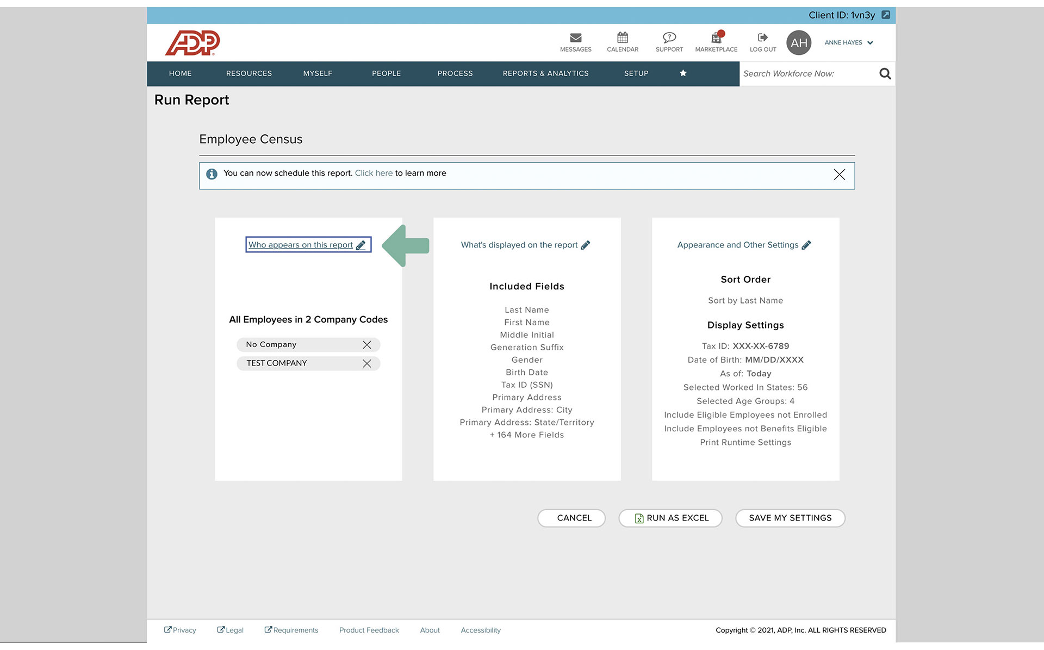Remove the TEST COMPANY filter chip
The height and width of the screenshot is (650, 1044).
367,363
